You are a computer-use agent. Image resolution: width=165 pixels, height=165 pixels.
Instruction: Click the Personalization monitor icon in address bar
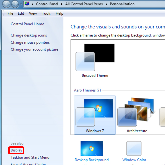[27, 4]
